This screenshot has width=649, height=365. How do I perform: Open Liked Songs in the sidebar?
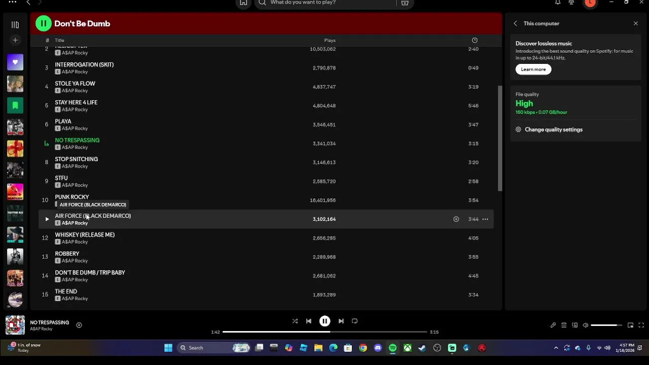pos(15,62)
